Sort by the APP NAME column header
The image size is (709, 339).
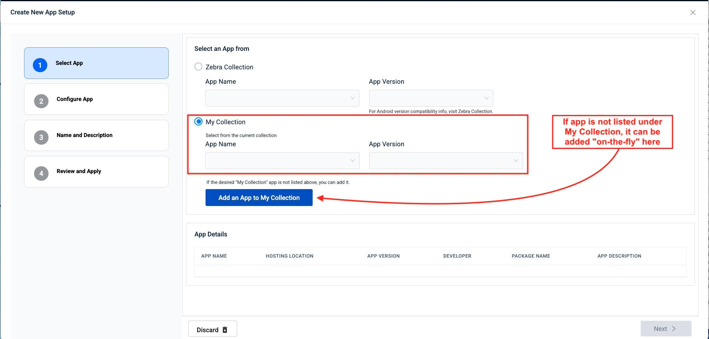tap(214, 256)
